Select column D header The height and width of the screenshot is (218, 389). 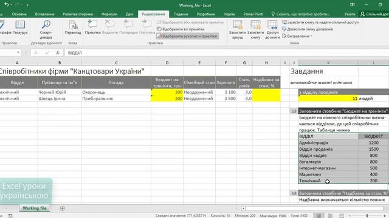click(x=167, y=63)
